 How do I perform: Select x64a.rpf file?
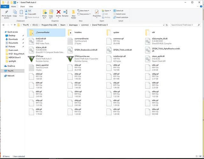[74, 67]
